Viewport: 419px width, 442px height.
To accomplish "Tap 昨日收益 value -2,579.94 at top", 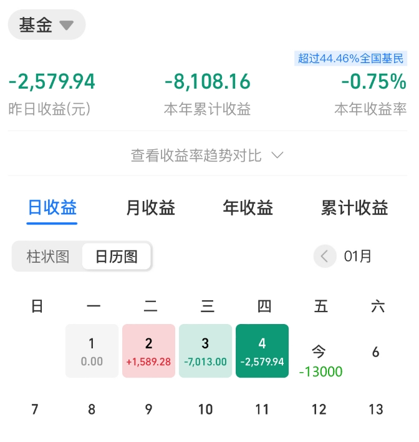I will (52, 82).
